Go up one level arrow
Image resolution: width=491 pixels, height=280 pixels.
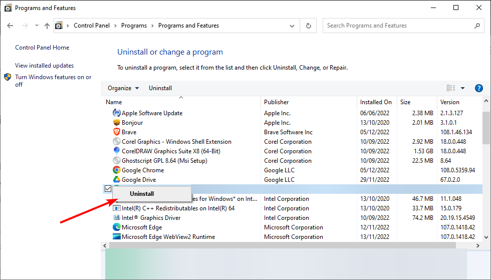[47, 26]
